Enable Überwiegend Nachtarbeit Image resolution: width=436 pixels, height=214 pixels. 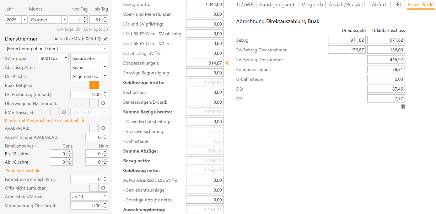103,103
